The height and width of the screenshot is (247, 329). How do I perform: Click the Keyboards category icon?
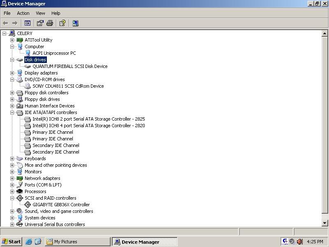20,158
